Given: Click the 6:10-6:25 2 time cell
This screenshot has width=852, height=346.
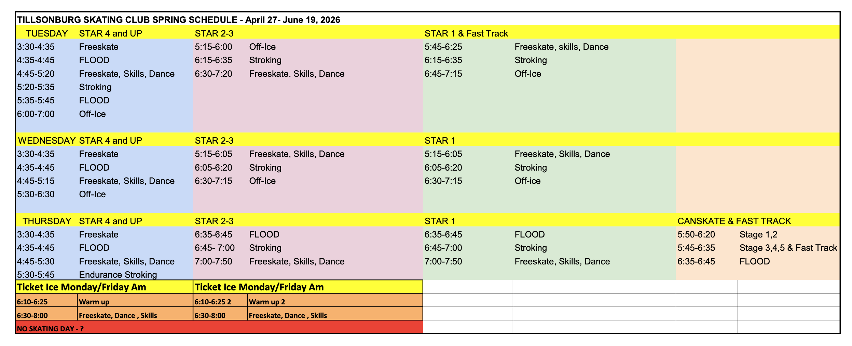Looking at the screenshot, I should (213, 302).
